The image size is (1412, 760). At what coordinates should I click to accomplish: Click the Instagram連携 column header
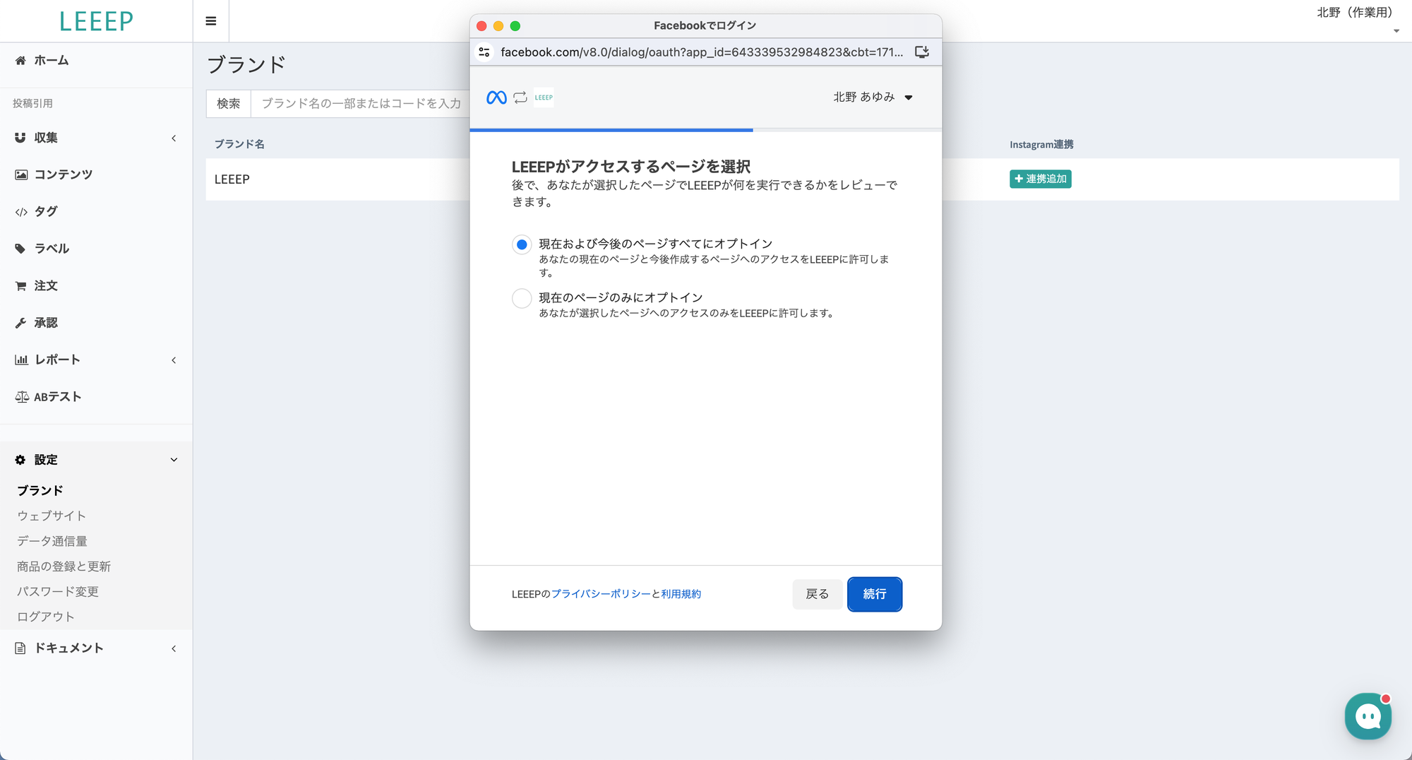1041,144
